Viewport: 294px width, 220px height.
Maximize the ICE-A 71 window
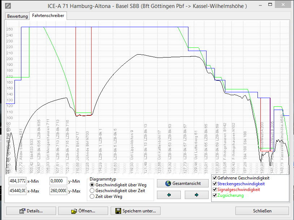click(x=270, y=5)
